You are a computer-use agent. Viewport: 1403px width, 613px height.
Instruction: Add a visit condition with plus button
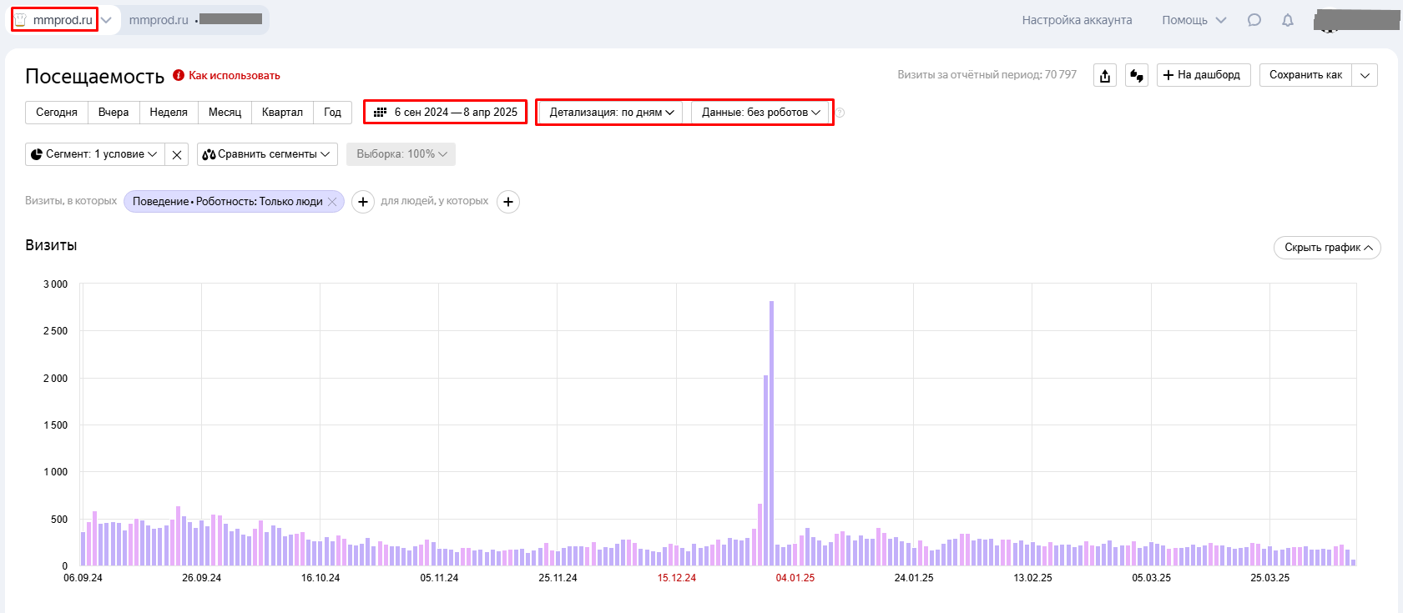coord(363,202)
